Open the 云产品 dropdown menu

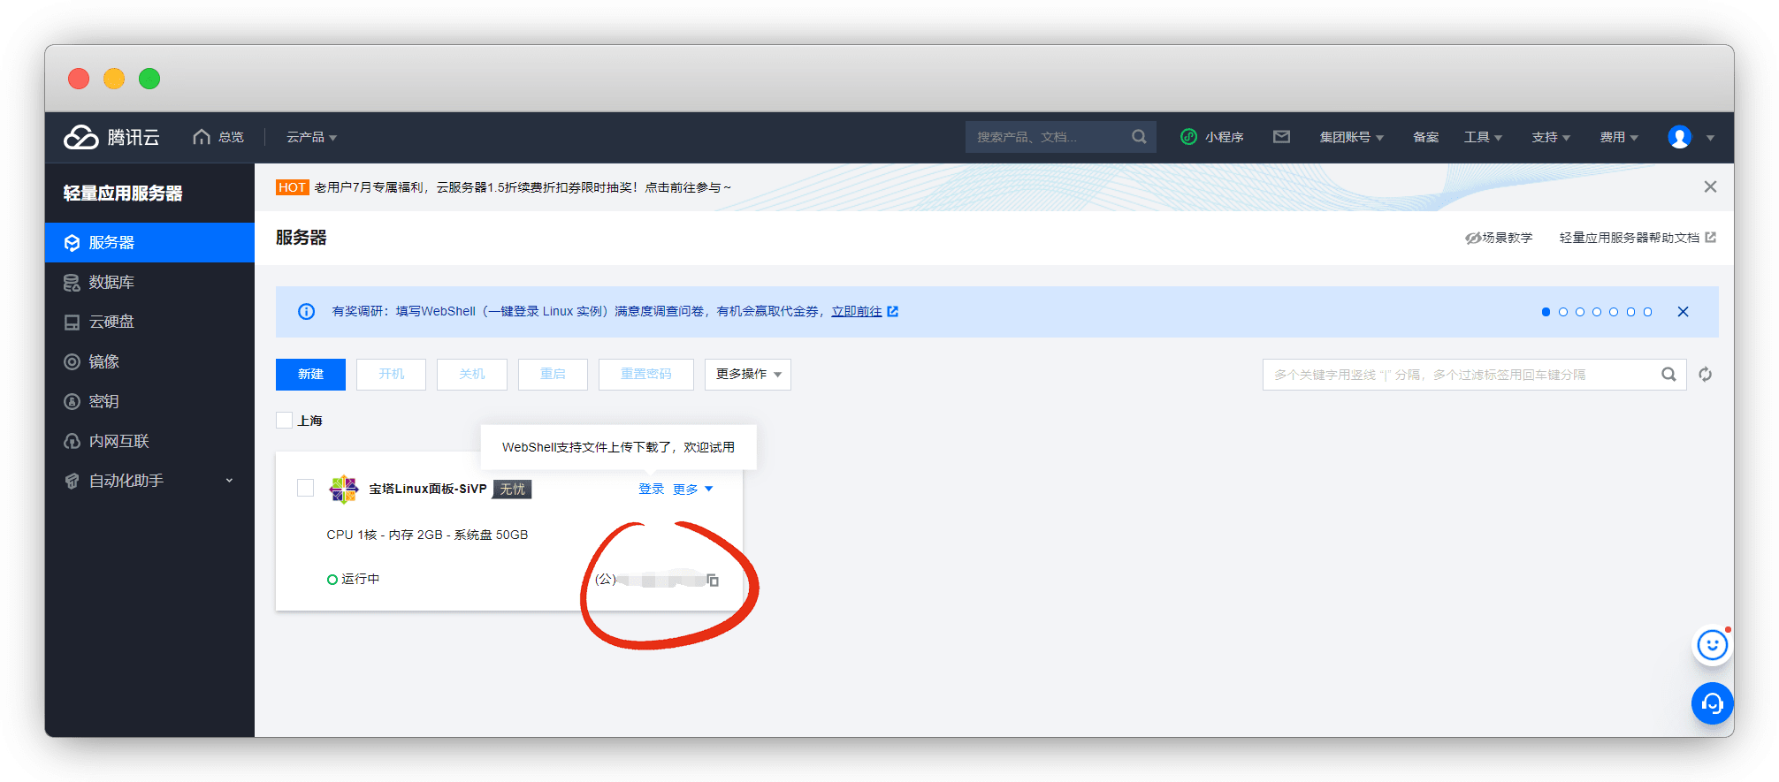(x=311, y=137)
